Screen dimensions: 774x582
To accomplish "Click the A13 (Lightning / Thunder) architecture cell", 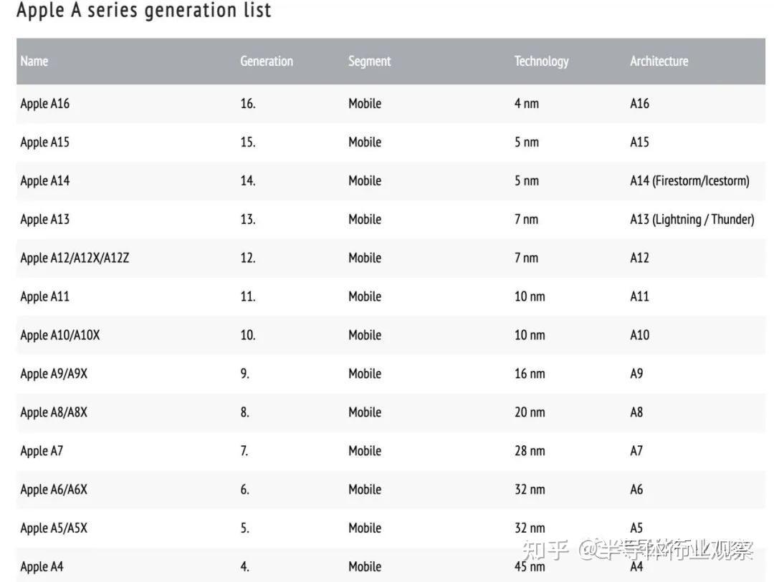I will (692, 219).
